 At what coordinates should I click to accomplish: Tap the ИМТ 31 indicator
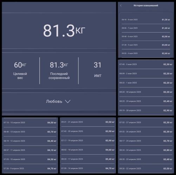97,70
